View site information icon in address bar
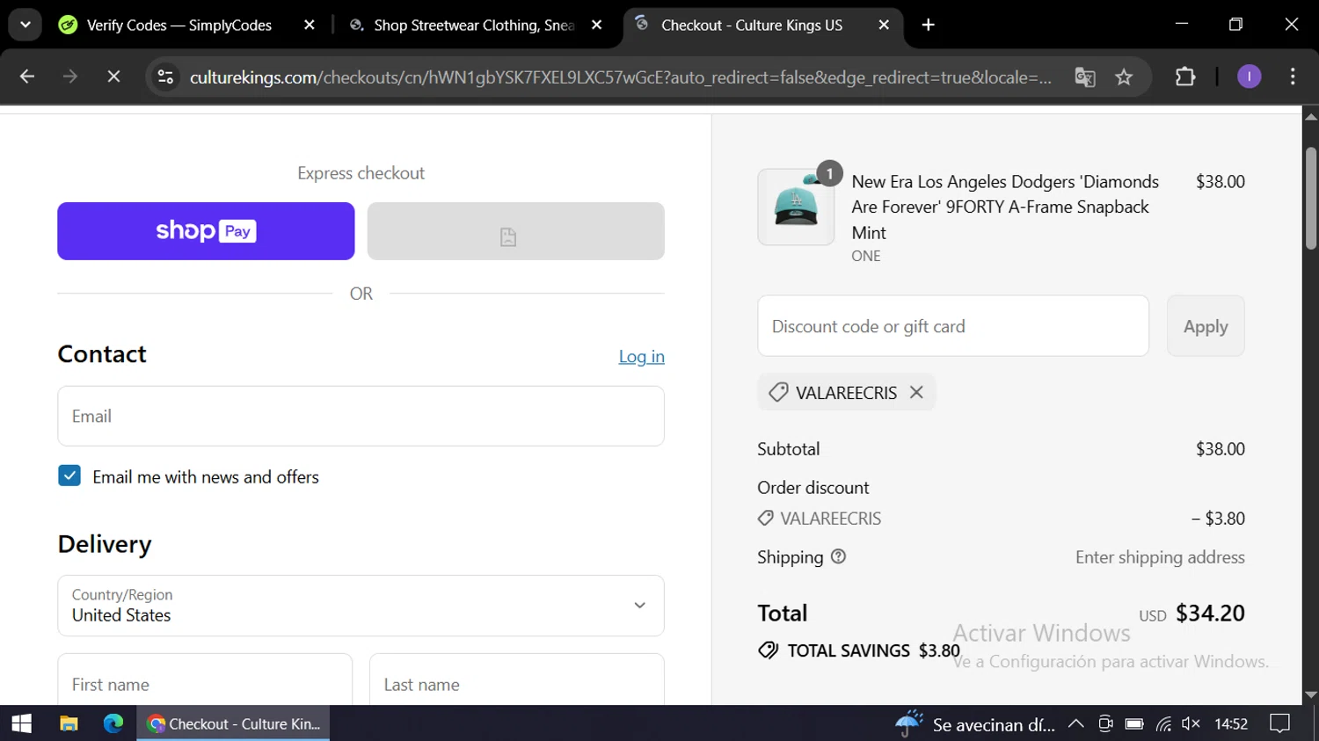 coord(165,77)
